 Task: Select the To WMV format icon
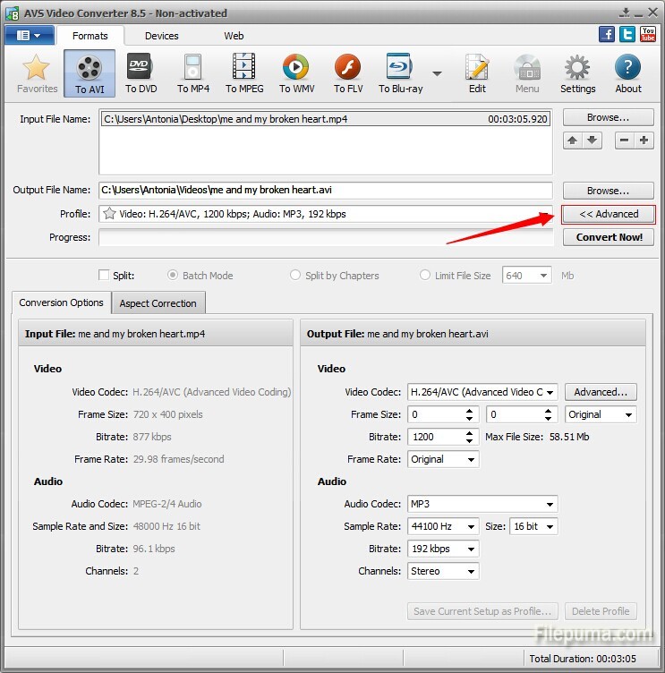pos(296,73)
